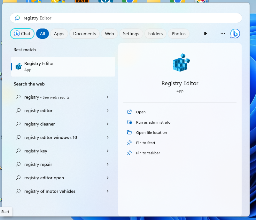This screenshot has width=256, height=220.
Task: Click the 'registry editor' web suggestion text
Action: pyautogui.click(x=38, y=110)
